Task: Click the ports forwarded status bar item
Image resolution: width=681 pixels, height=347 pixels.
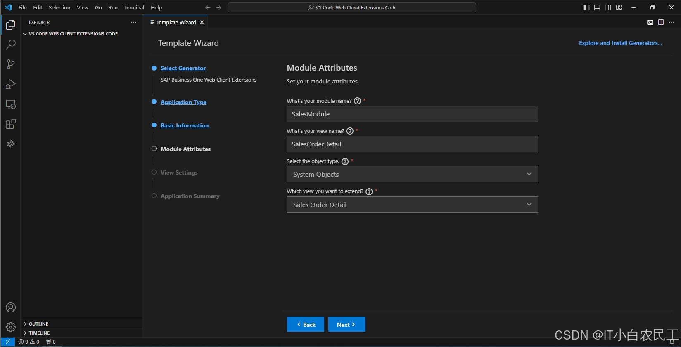Action: [51, 342]
